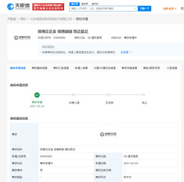Screen dimensions: 184x182
Task: Open the 申请人信息 tab
Action: [81, 68]
